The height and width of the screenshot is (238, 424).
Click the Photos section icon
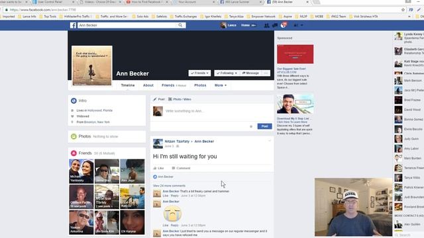[74, 137]
